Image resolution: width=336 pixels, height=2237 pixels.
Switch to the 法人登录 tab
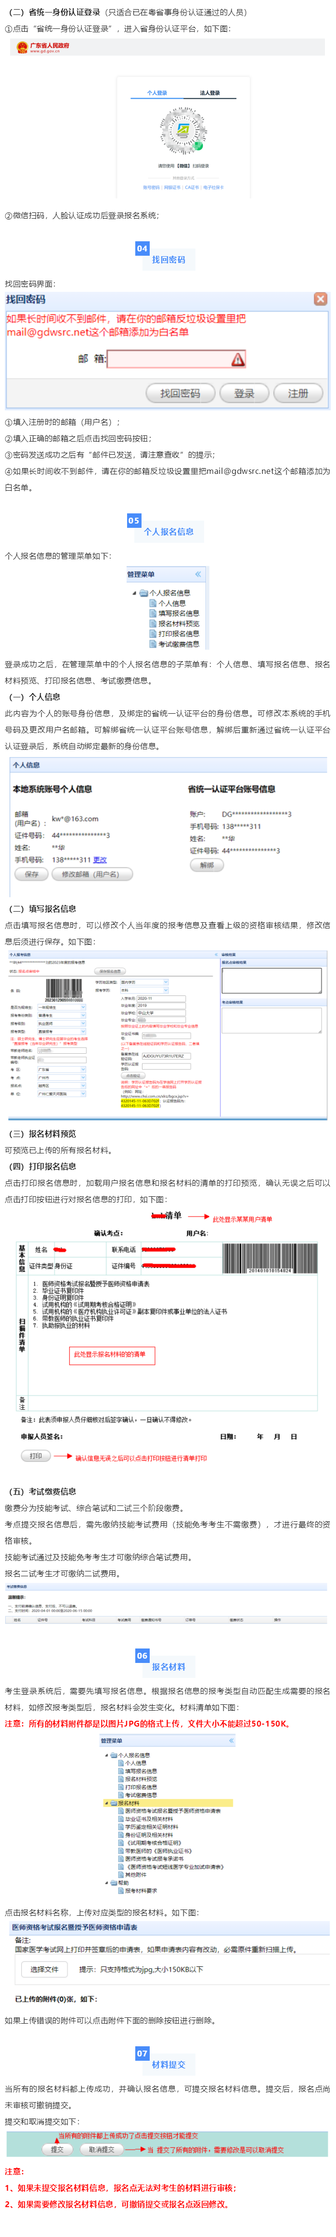(209, 93)
